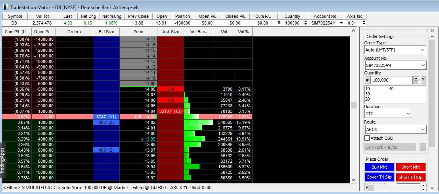Click the Prev Close value 13.88

click(x=138, y=23)
